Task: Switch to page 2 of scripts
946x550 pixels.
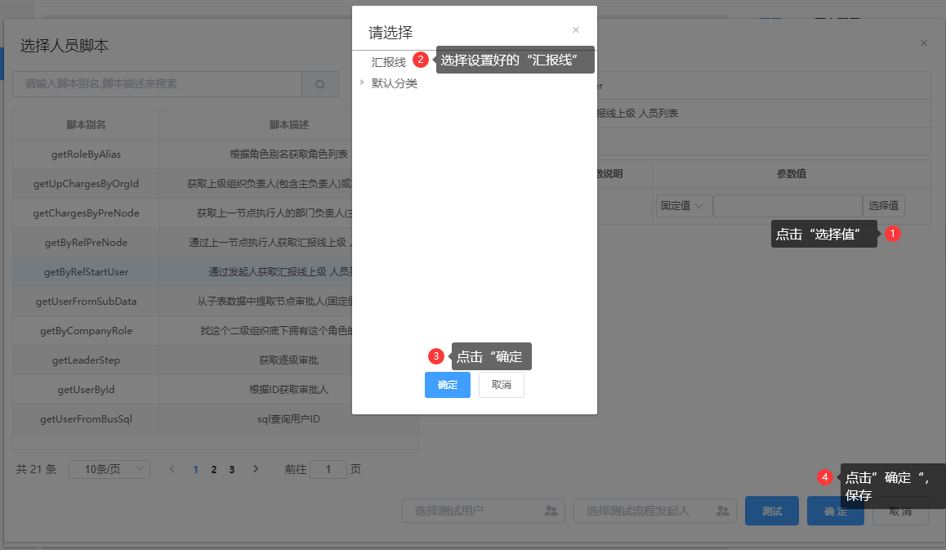Action: coord(214,470)
